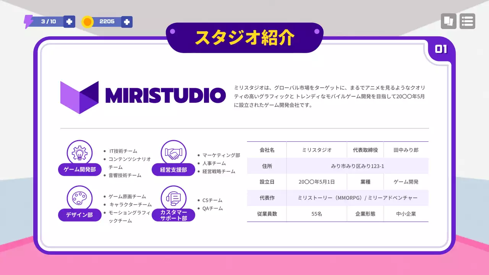Screen dimensions: 489x275
Task: Select the スタジオ紹介 title banner
Action: click(x=244, y=37)
